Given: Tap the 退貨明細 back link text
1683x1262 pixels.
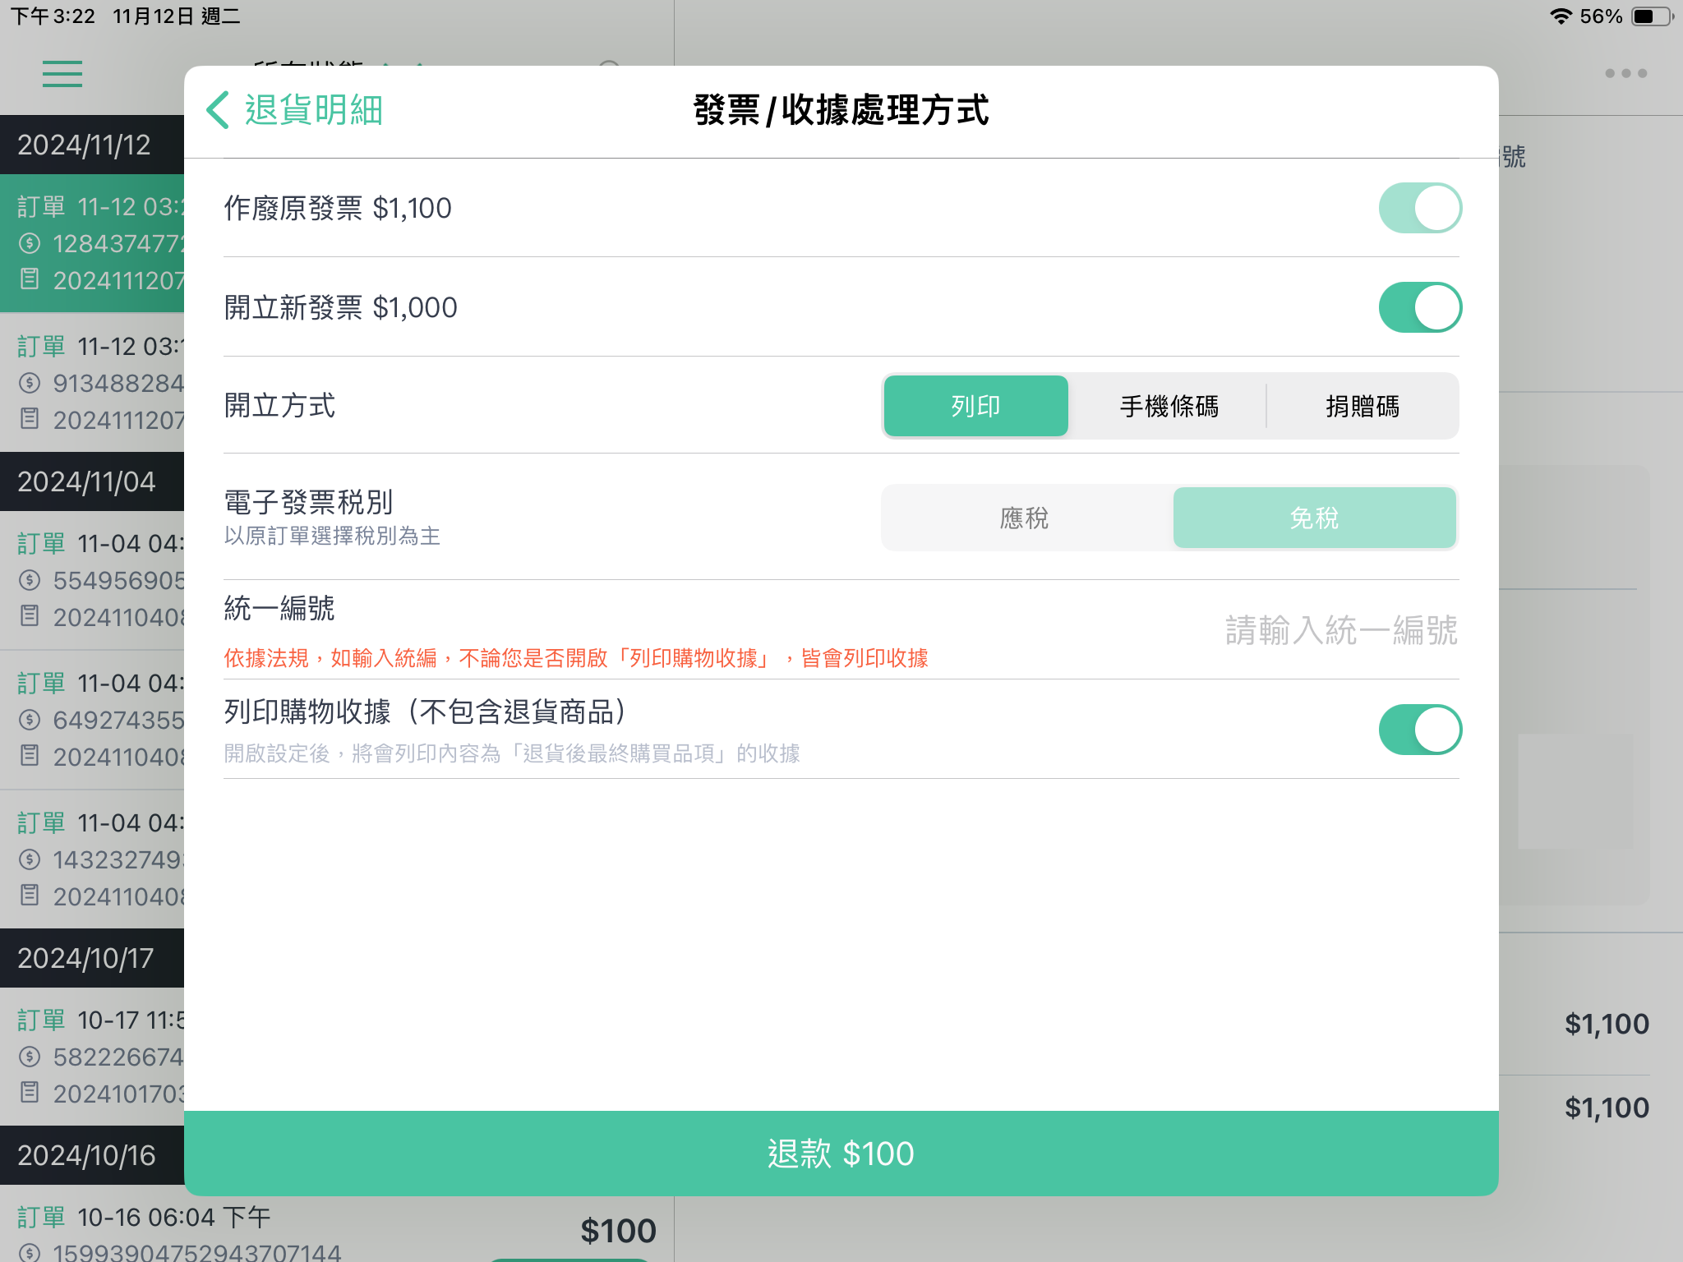Looking at the screenshot, I should pyautogui.click(x=314, y=110).
